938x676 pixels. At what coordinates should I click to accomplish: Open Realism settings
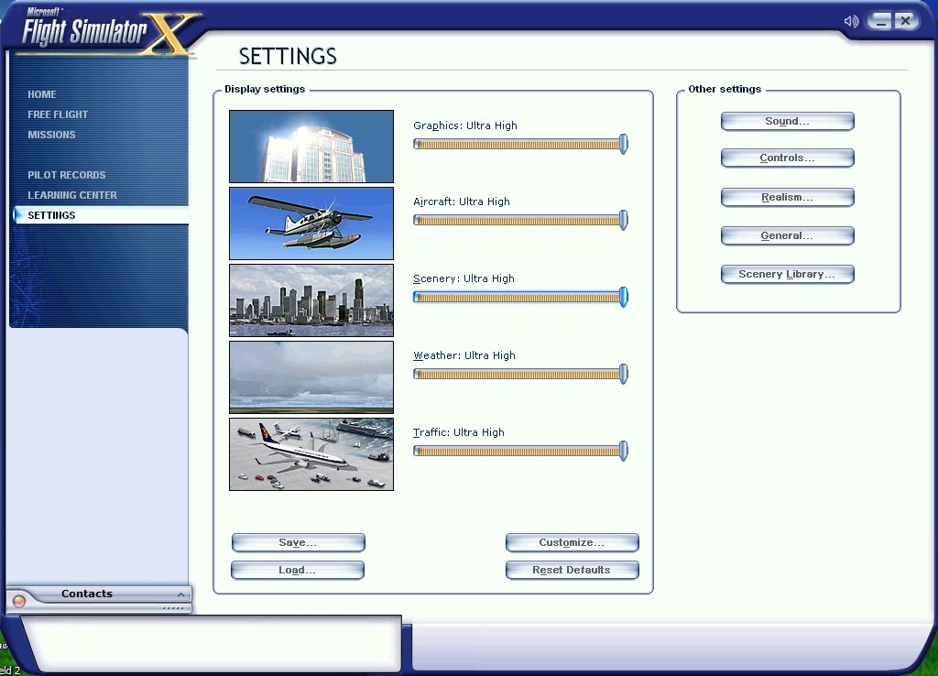787,198
